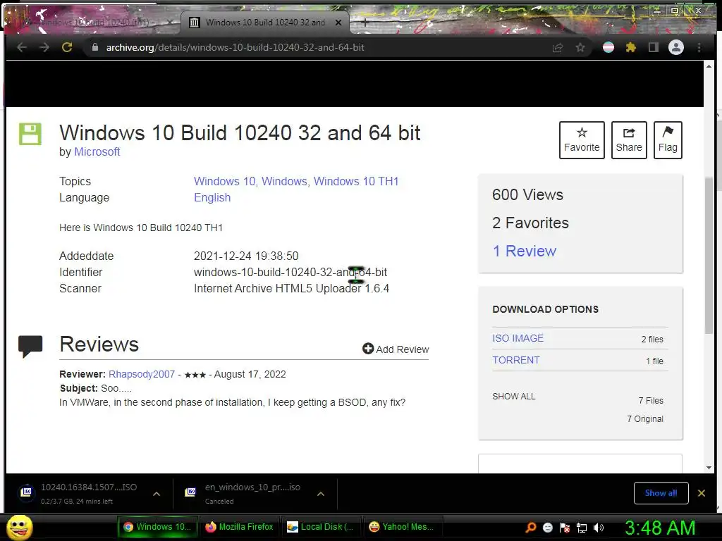Screen dimensions: 722x541
Task: Click the share page icon in address bar
Action: coord(557,47)
